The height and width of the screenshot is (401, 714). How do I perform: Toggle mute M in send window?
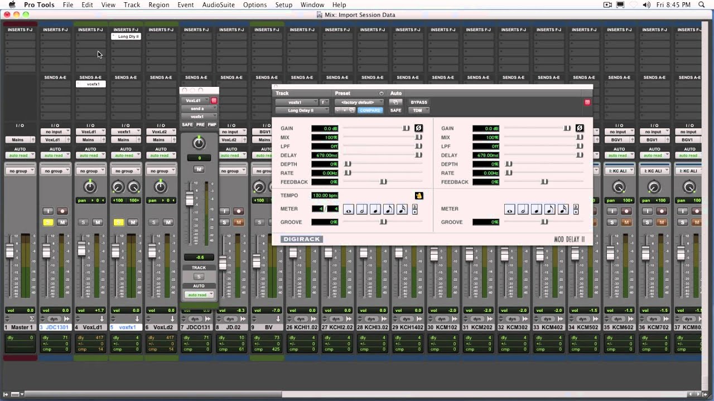tap(199, 169)
